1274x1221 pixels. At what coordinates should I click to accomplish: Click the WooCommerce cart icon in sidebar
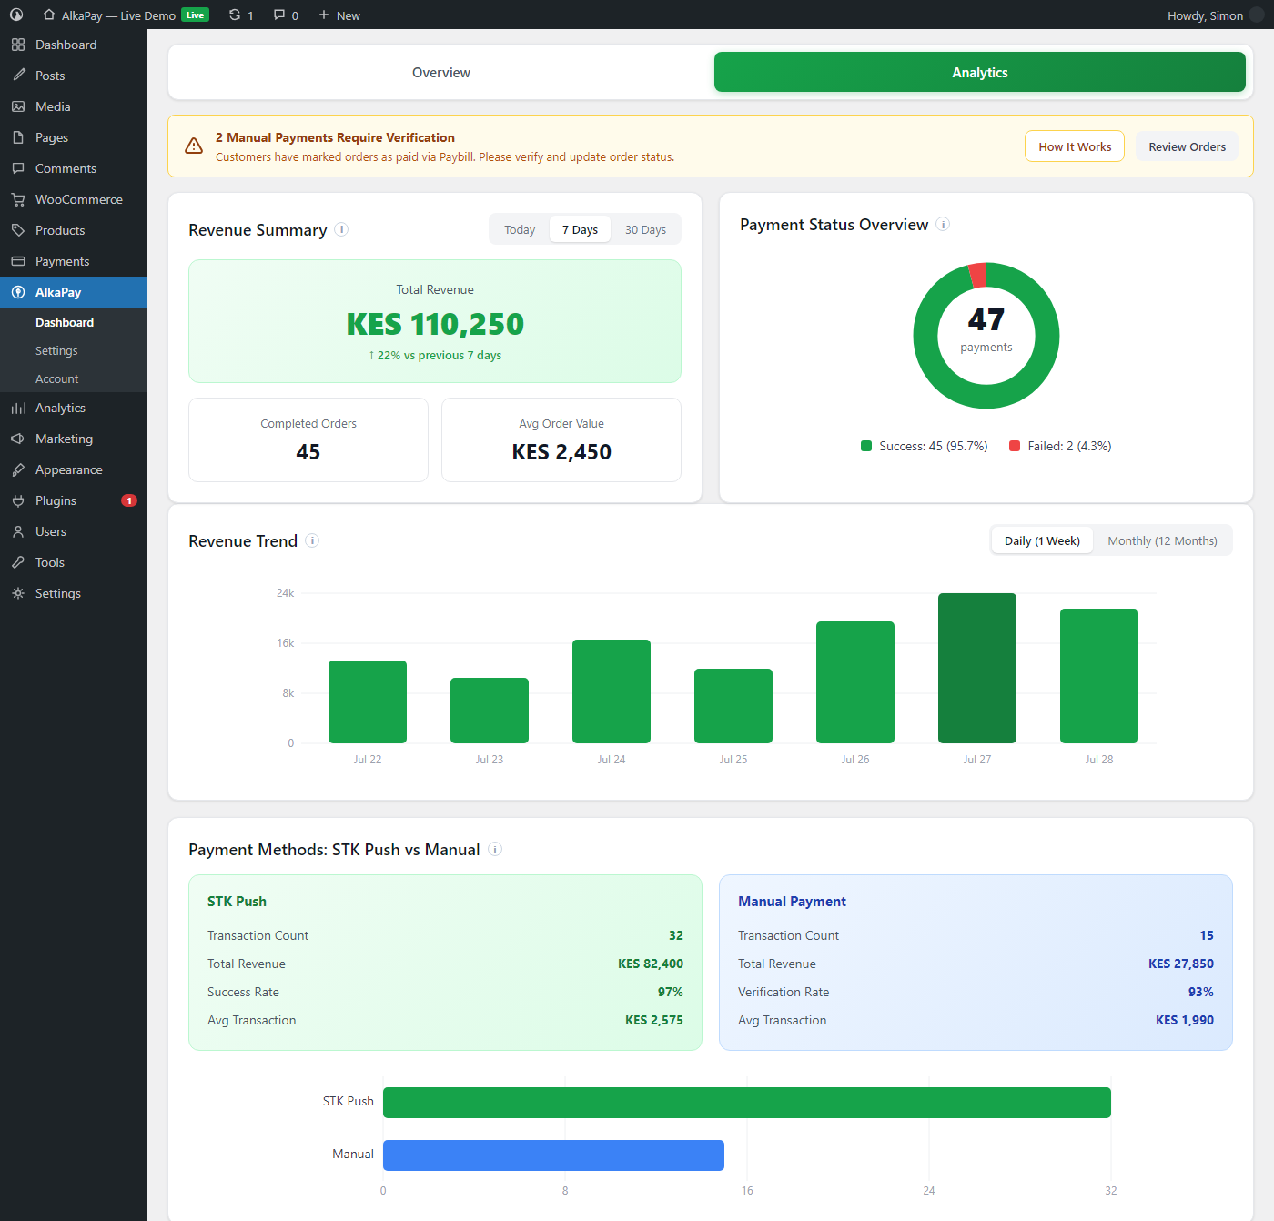(x=18, y=199)
